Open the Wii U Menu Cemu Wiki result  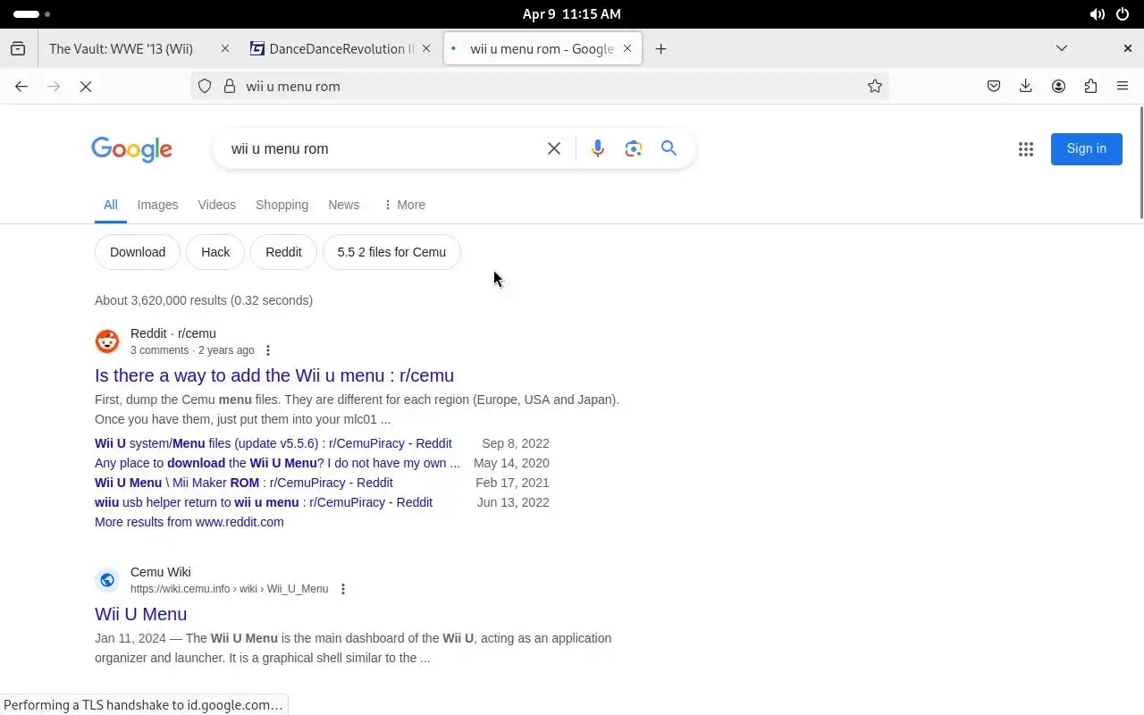pos(141,614)
